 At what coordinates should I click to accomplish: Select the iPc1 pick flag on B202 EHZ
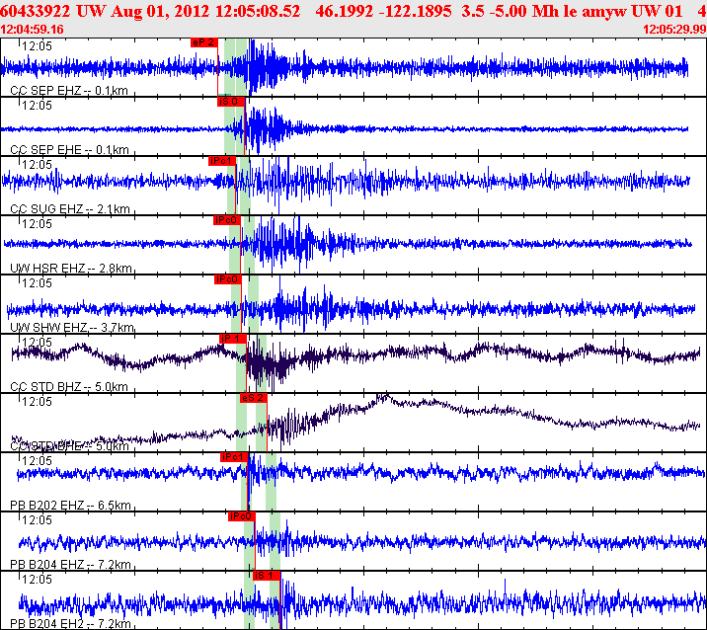[234, 457]
